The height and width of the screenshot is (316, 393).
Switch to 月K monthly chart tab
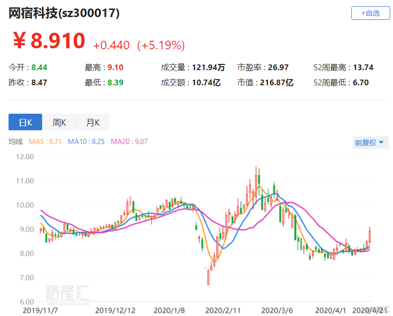click(x=93, y=122)
